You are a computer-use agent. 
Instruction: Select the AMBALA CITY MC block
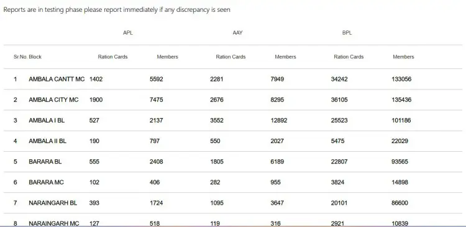pyautogui.click(x=53, y=100)
